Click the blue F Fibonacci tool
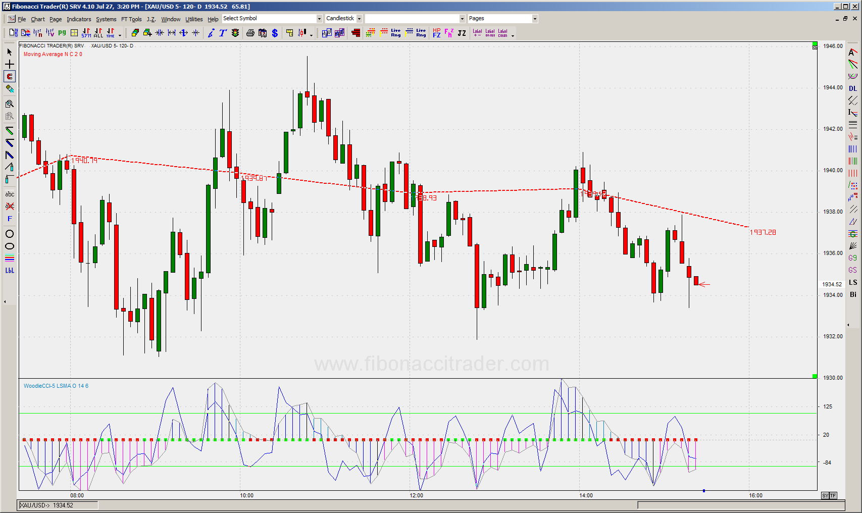 click(9, 219)
